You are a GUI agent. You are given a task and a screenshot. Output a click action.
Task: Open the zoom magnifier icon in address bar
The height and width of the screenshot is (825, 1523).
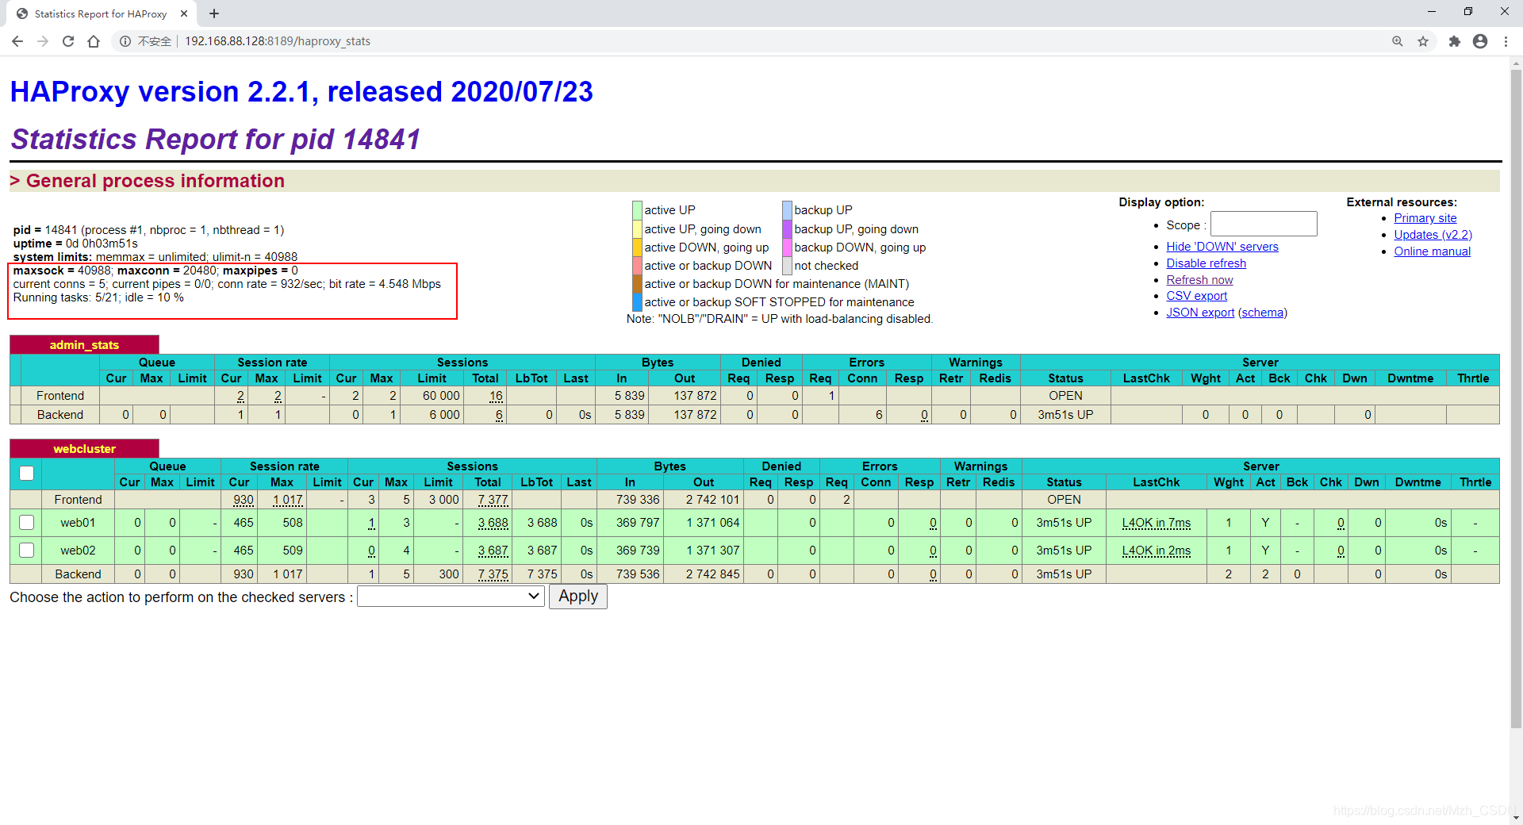click(1398, 41)
